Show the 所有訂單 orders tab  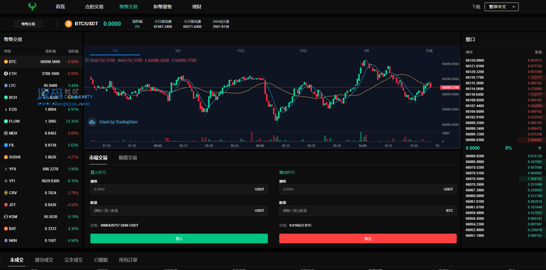[x=128, y=260]
